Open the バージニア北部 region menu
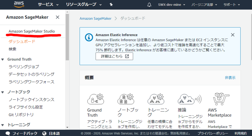 [x=204, y=5]
